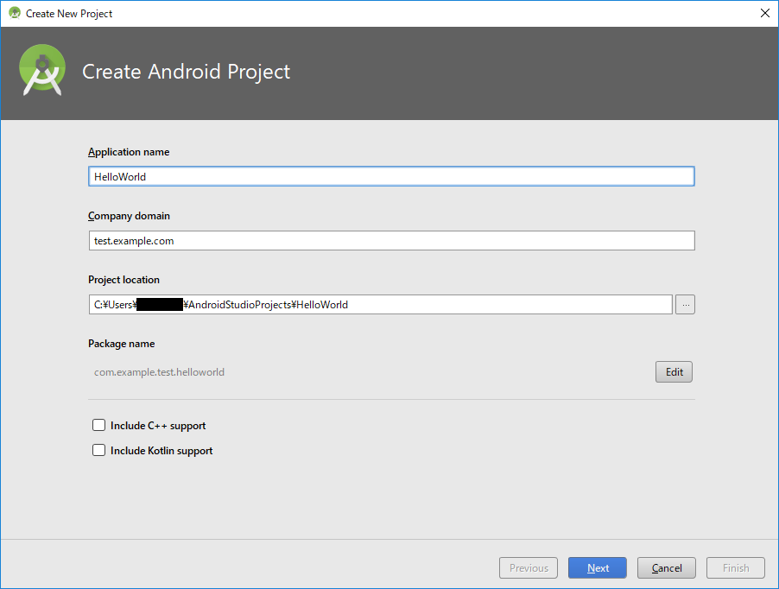Click the Include Kotlin support label
This screenshot has width=779, height=589.
[x=161, y=451]
